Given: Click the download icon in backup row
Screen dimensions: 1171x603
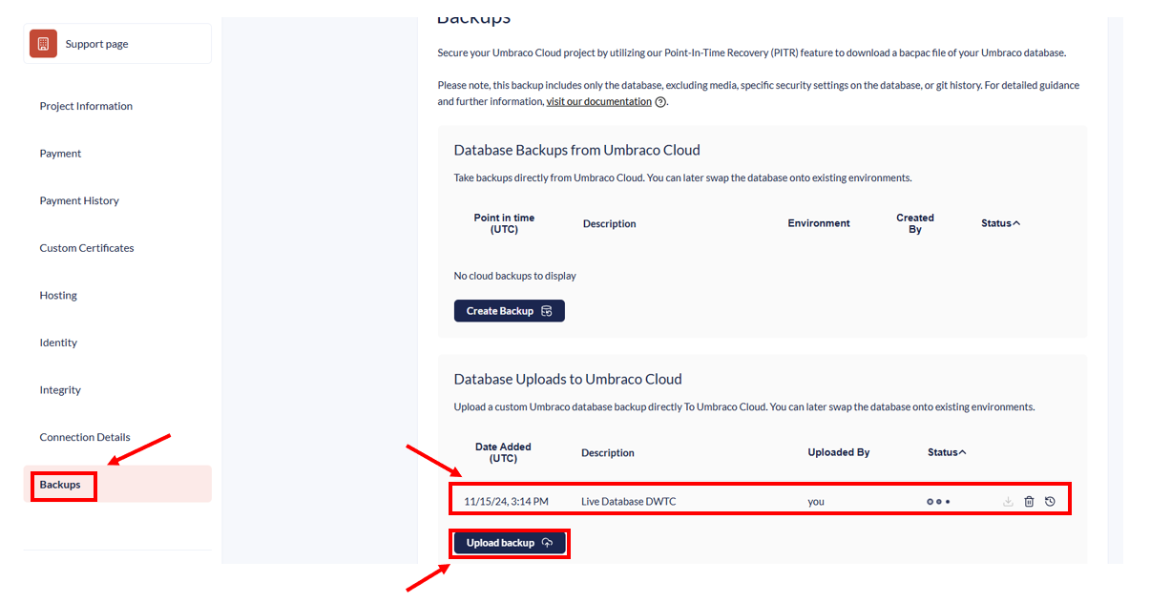Looking at the screenshot, I should coord(1008,502).
